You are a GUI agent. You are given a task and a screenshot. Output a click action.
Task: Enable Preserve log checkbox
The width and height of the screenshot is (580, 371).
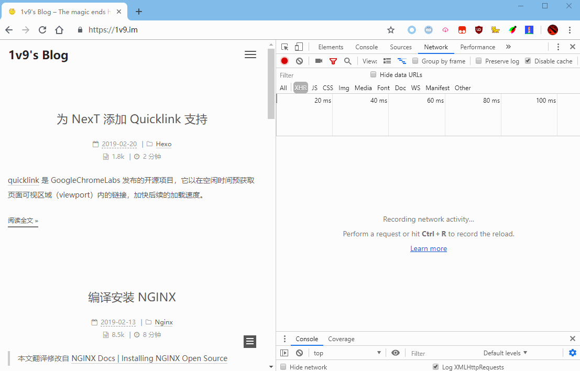[x=479, y=61]
